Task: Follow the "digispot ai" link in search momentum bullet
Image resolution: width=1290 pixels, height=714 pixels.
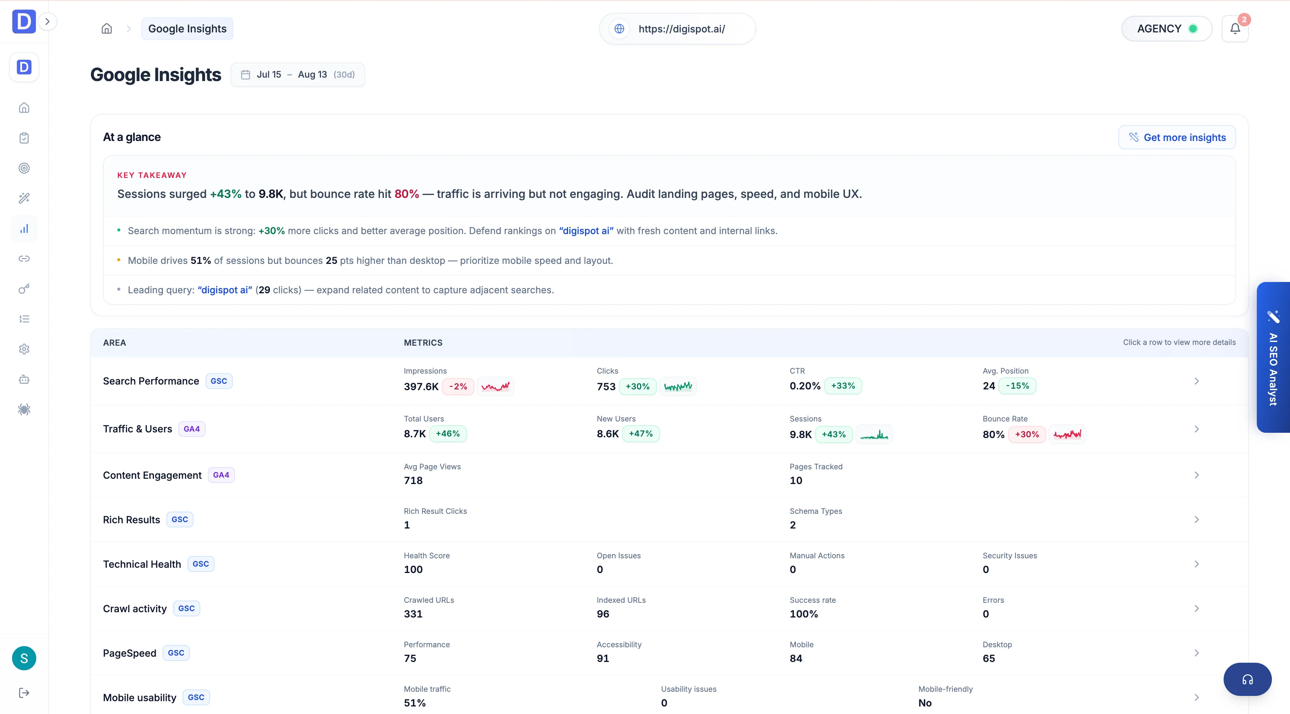Action: 587,231
